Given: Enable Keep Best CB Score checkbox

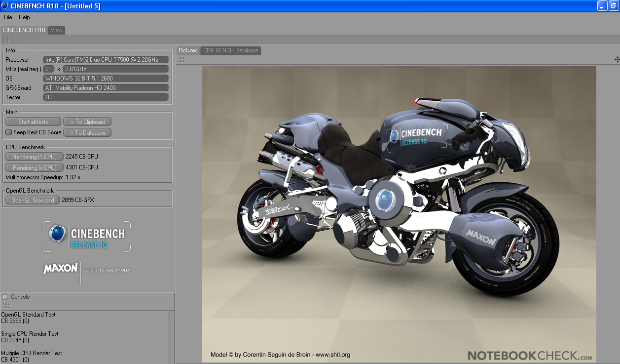Looking at the screenshot, I should [x=8, y=132].
